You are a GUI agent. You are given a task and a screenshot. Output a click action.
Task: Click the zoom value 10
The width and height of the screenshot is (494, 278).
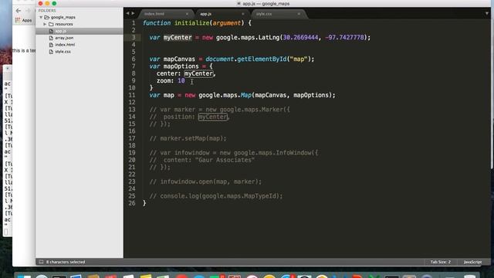(181, 80)
